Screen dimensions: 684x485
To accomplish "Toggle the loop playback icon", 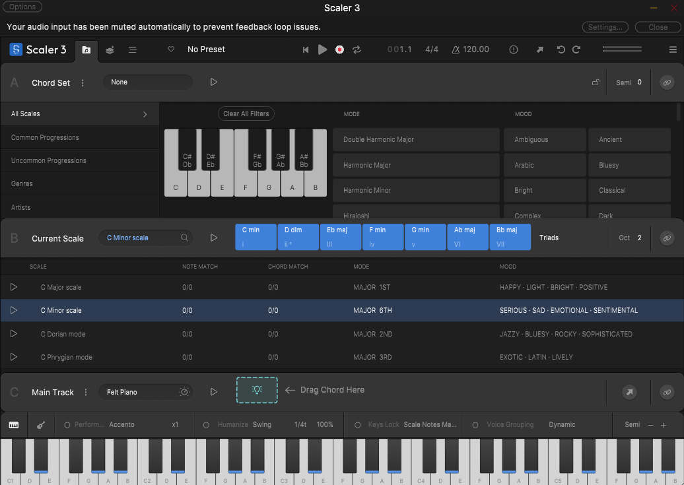I will [357, 49].
